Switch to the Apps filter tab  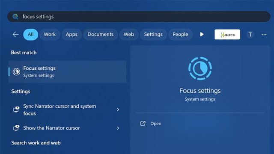(x=71, y=34)
